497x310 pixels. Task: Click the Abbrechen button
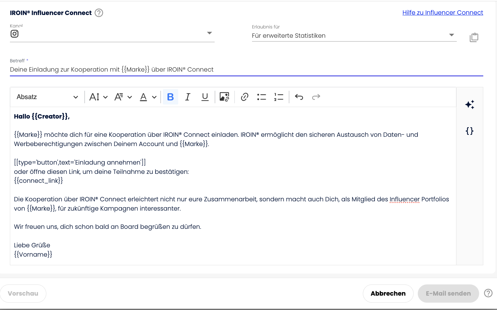click(x=388, y=293)
